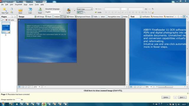
Task: Open the Help menu
Action: [42, 5]
